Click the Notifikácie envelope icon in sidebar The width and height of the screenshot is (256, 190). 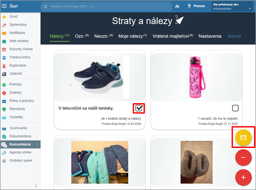[4, 33]
